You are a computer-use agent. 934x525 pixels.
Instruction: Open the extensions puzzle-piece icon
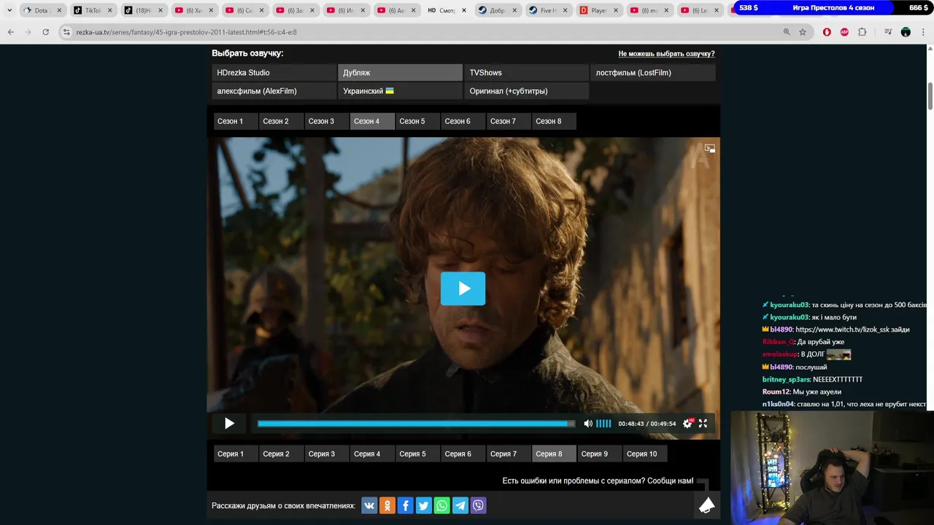[862, 32]
